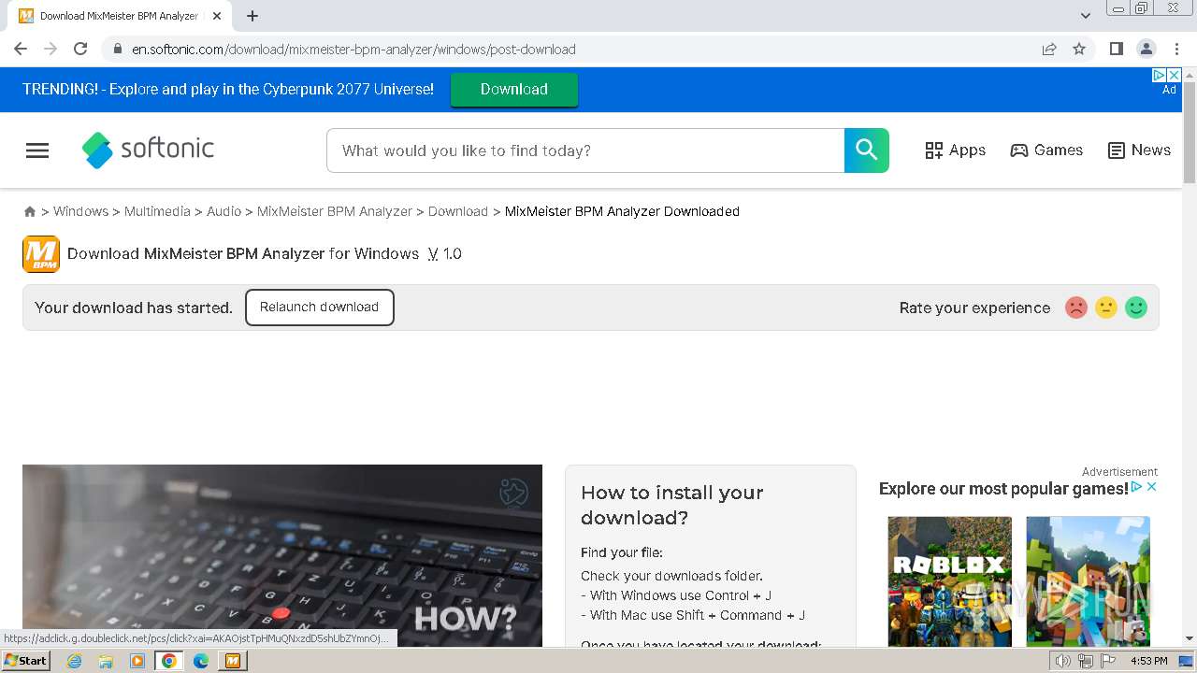Viewport: 1197px width, 673px height.
Task: Open the Games menu
Action: pos(1046,150)
